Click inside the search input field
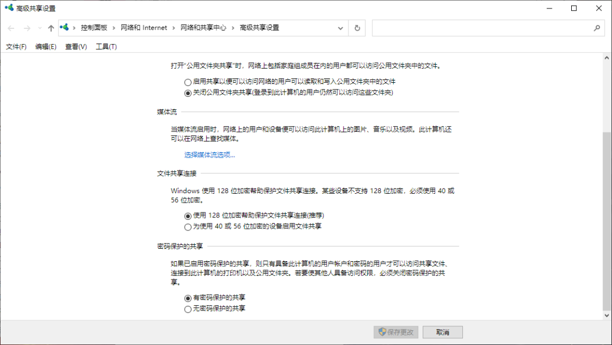Screen dimensions: 612x345 pyautogui.click(x=482, y=28)
